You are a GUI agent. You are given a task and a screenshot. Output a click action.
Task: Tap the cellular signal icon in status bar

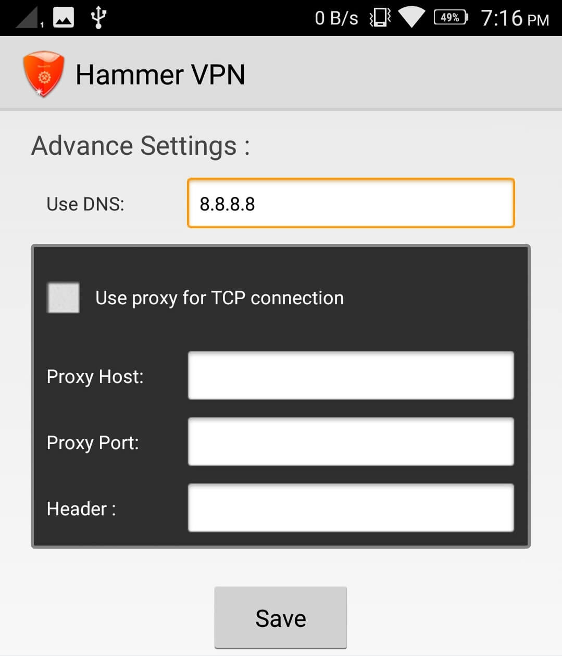(x=29, y=17)
